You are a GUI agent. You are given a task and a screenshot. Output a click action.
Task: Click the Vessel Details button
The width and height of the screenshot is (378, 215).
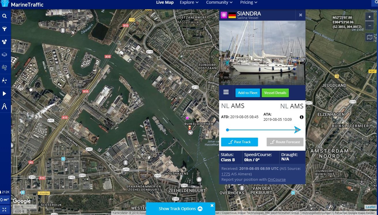[275, 93]
